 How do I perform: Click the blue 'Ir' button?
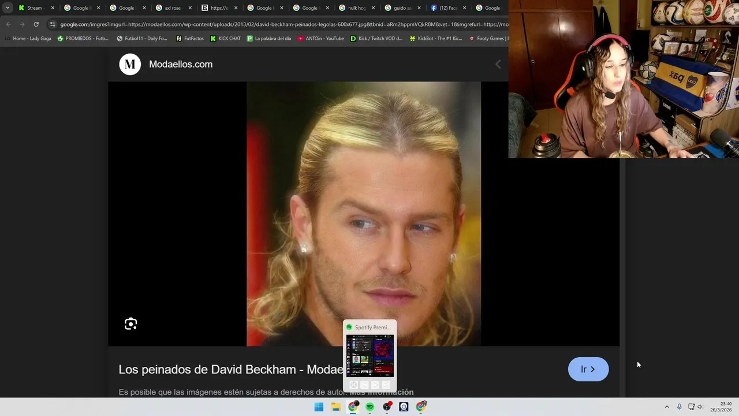588,369
